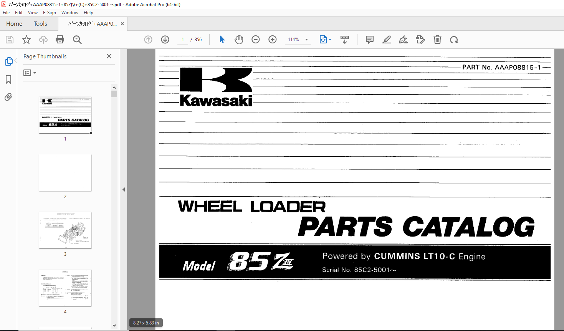The height and width of the screenshot is (331, 564).
Task: Open the Window menu
Action: coord(70,13)
